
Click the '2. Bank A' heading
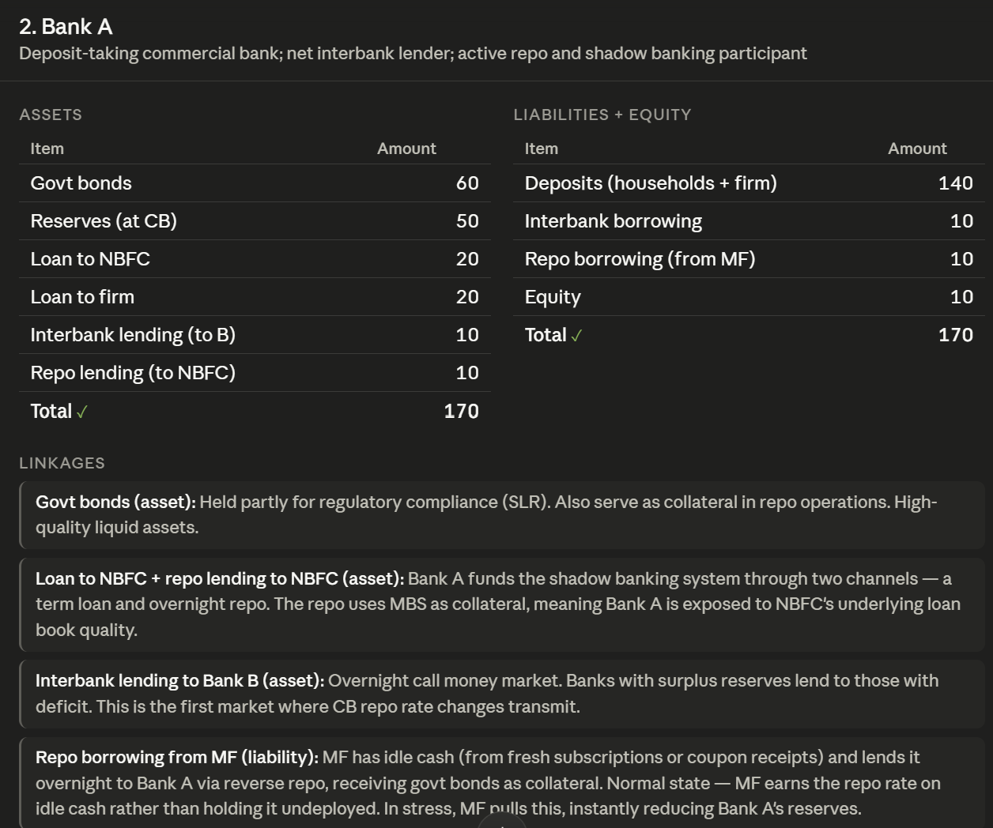[x=66, y=27]
